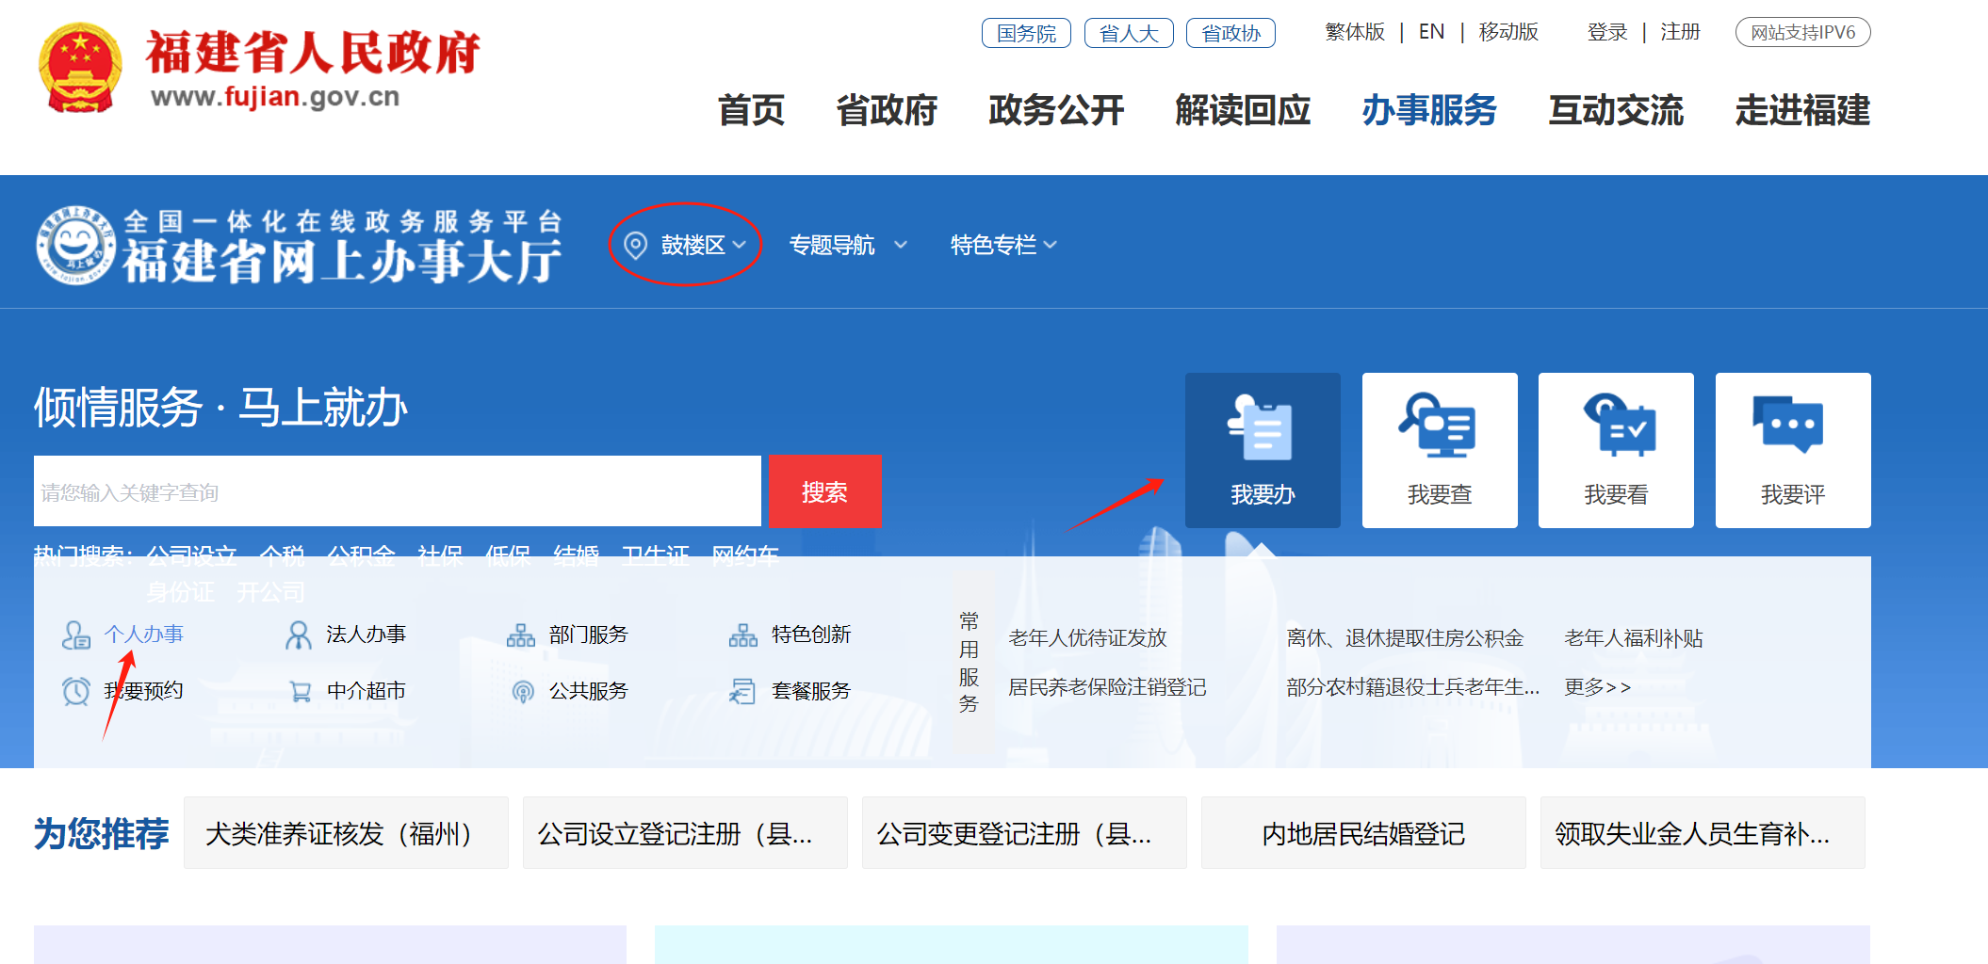Open 更多>> common services link
This screenshot has height=964, width=1988.
point(1597,687)
